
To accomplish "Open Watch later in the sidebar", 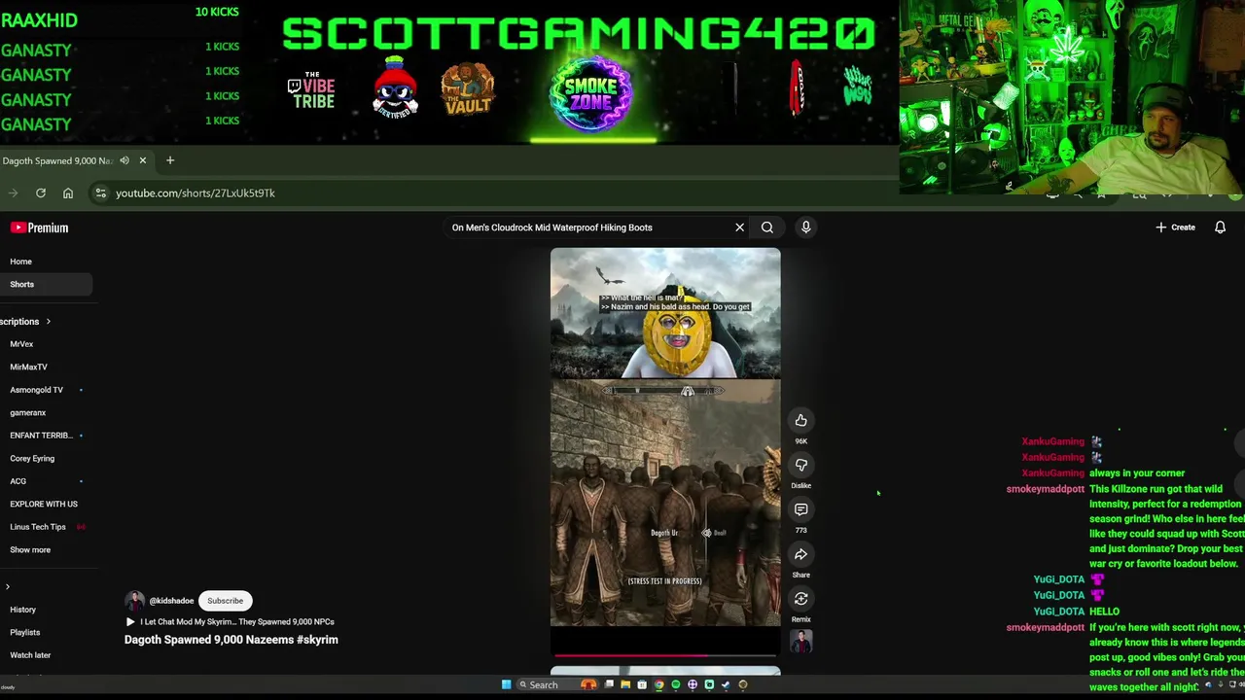I will tap(30, 655).
